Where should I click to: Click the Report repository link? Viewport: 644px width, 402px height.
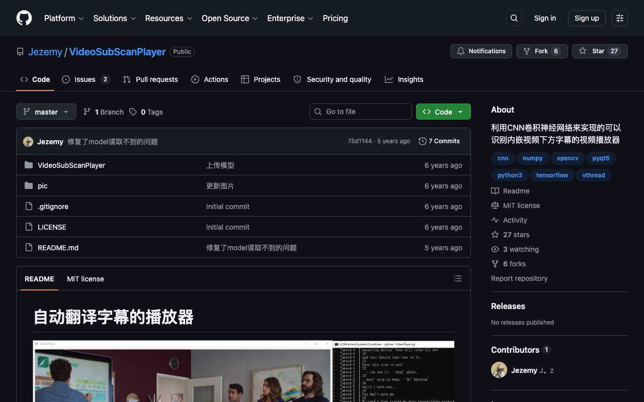point(519,278)
